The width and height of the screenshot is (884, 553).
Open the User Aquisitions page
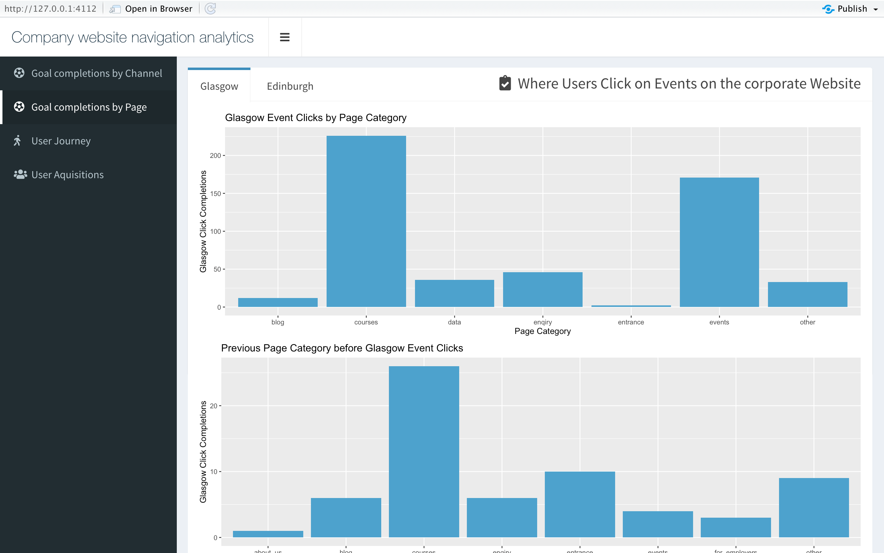(88, 175)
